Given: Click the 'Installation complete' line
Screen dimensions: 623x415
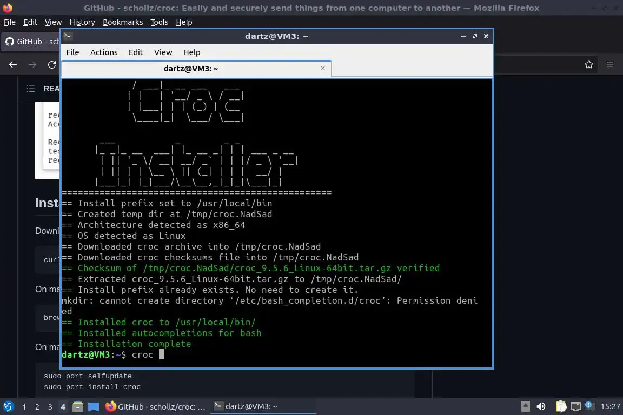Looking at the screenshot, I should click(x=127, y=344).
